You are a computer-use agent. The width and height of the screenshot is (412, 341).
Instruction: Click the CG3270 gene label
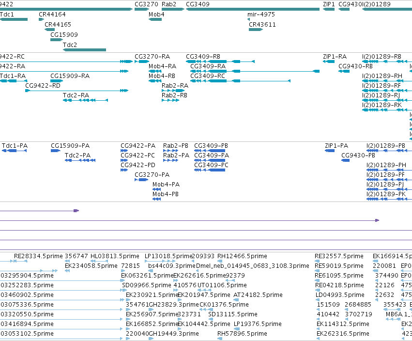[x=146, y=4]
